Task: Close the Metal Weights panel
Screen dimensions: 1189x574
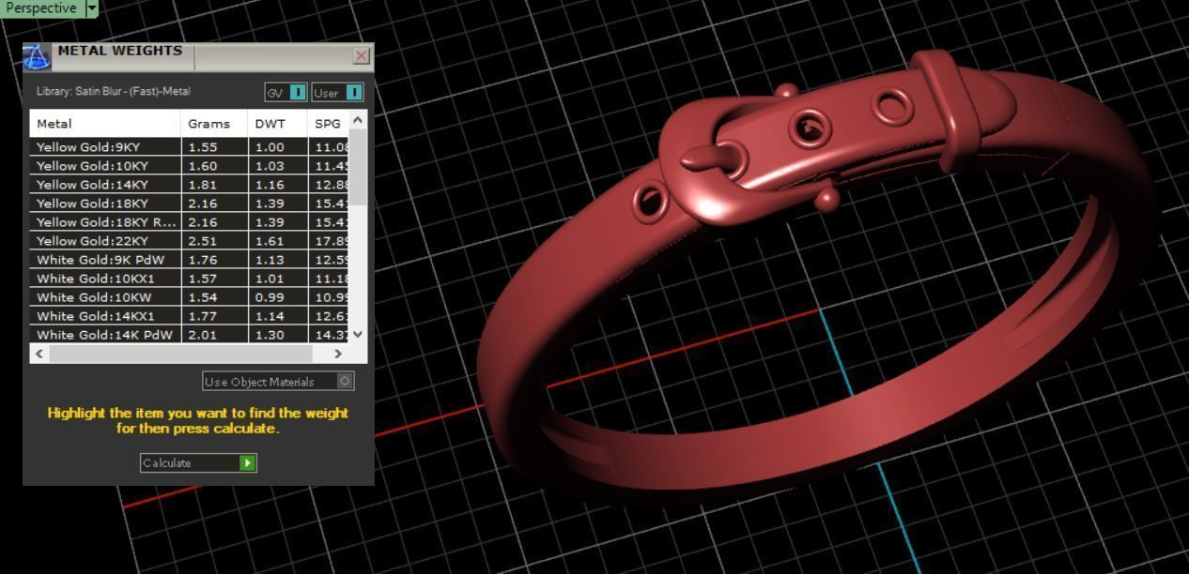Action: pos(362,56)
